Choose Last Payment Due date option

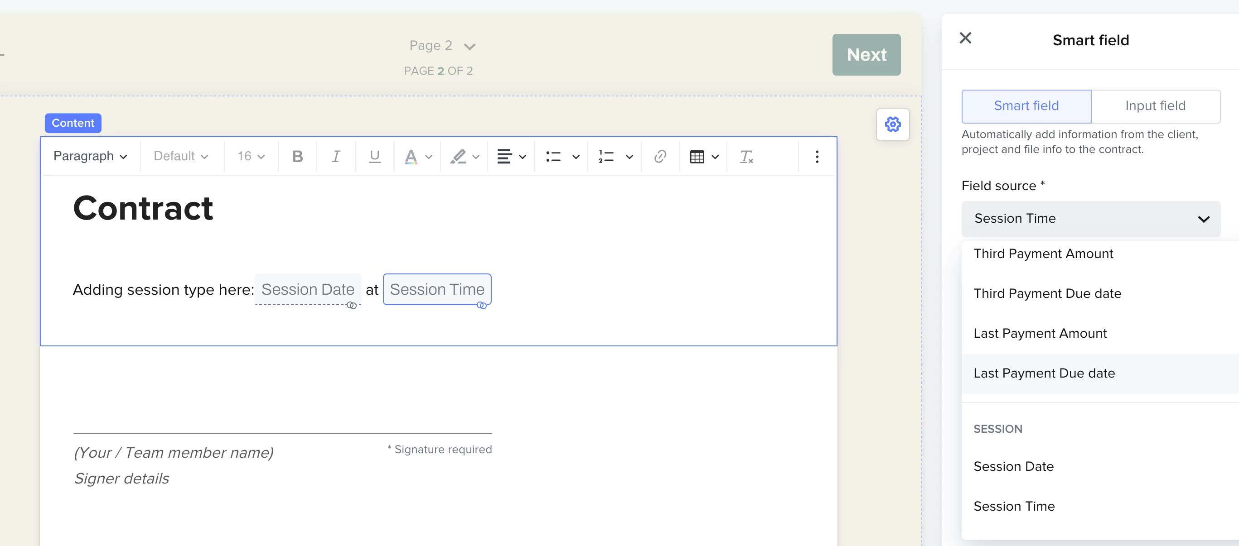[x=1044, y=373]
